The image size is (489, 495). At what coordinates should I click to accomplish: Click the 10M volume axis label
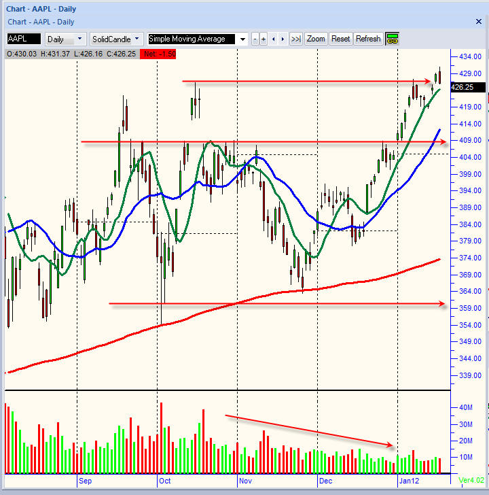coord(466,457)
